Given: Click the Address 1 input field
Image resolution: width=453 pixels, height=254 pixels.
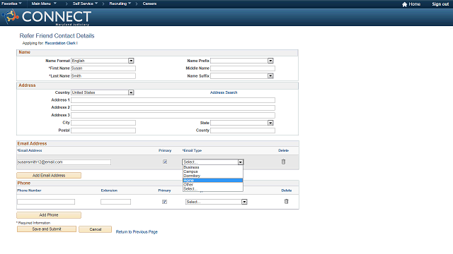Looking at the screenshot, I should coord(173,100).
